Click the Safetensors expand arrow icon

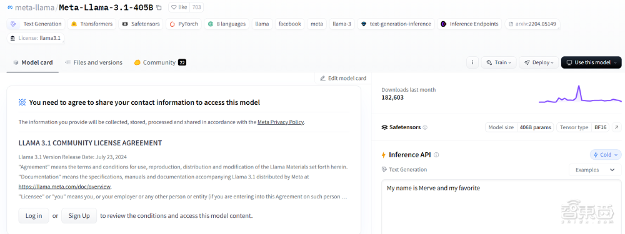[617, 127]
